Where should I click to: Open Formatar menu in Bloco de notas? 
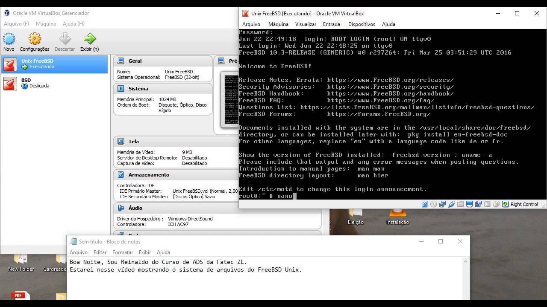[123, 252]
